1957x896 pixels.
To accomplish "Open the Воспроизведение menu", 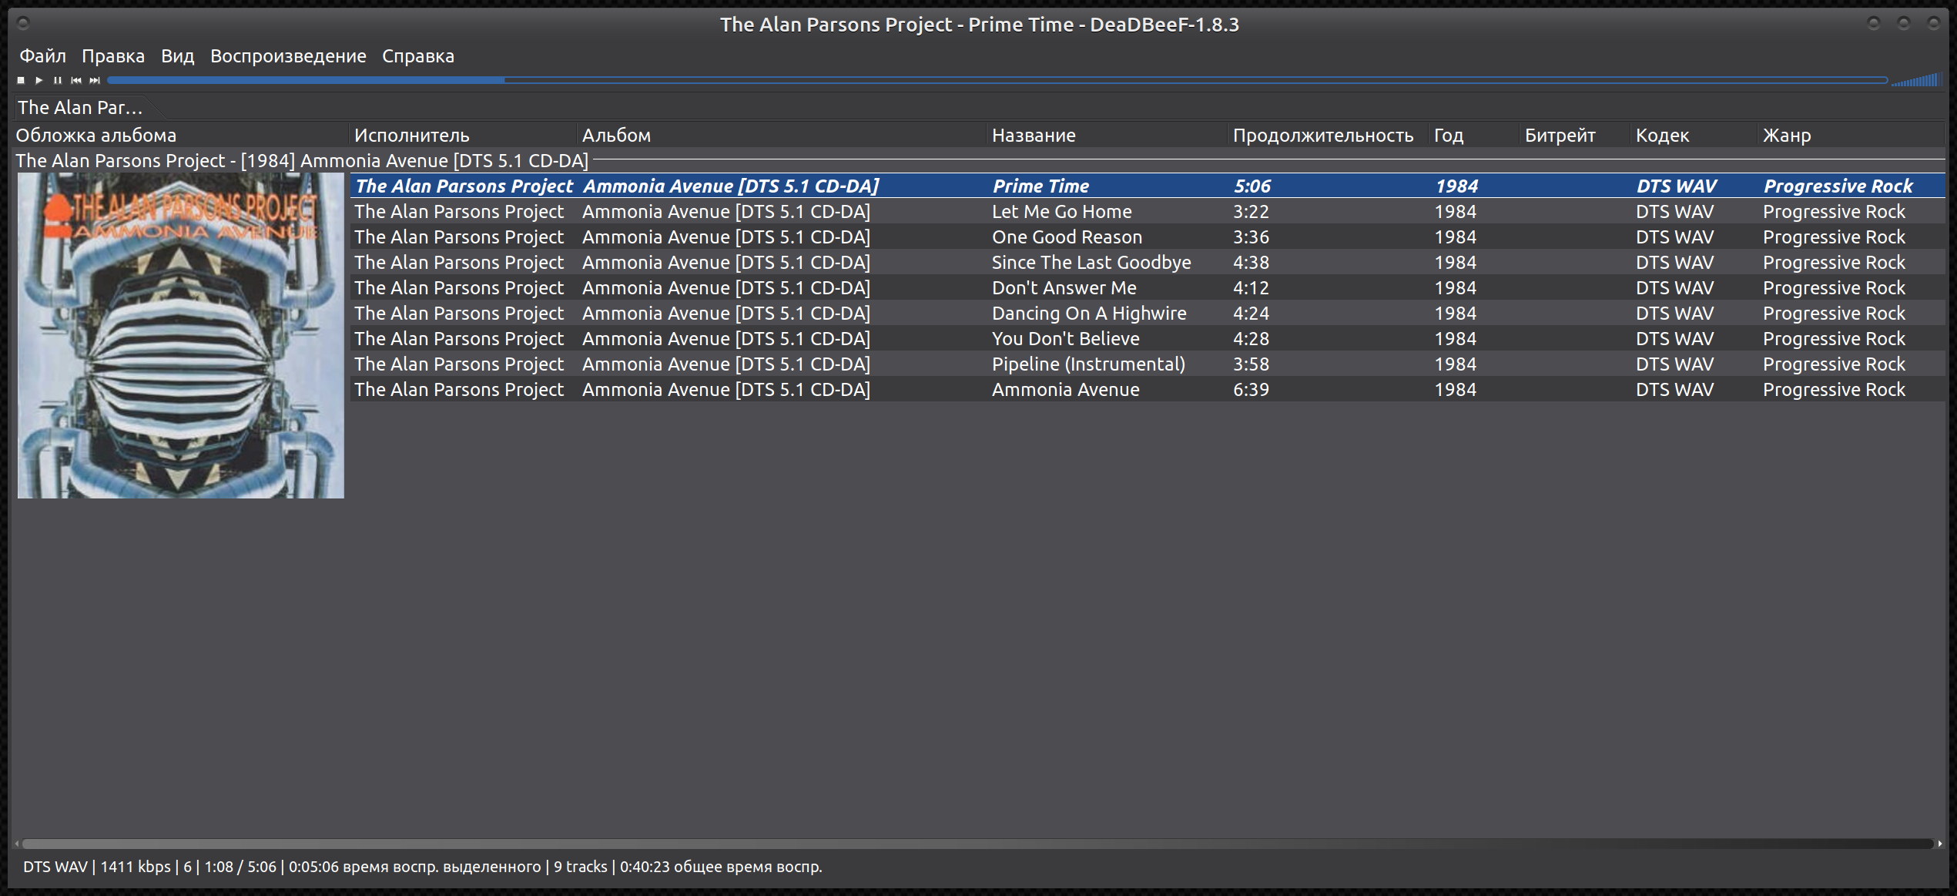I will 288,56.
